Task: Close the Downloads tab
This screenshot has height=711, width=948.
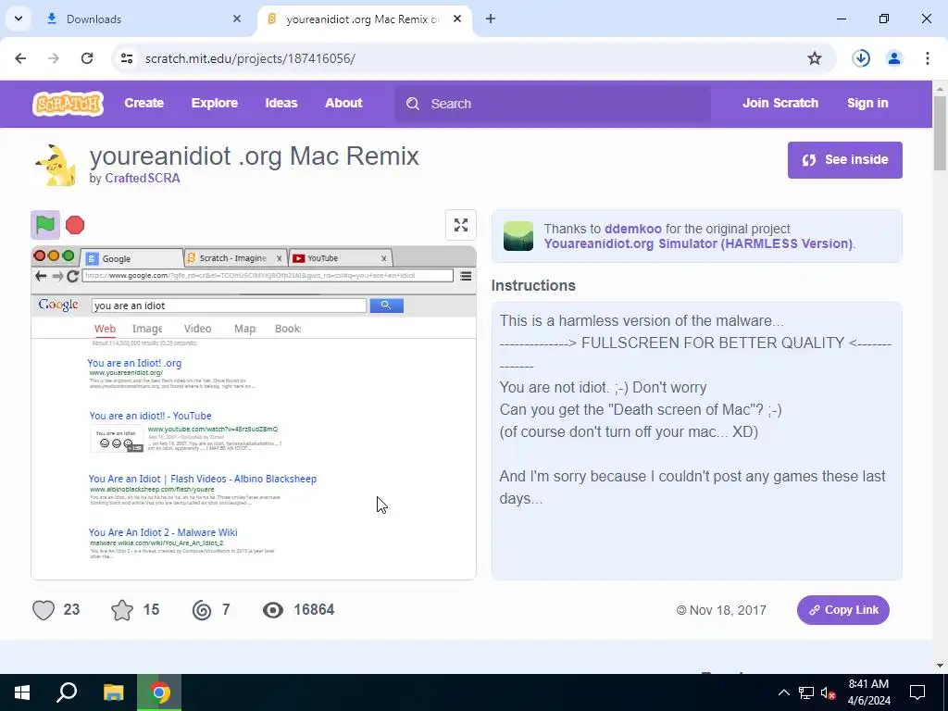Action: tap(237, 19)
